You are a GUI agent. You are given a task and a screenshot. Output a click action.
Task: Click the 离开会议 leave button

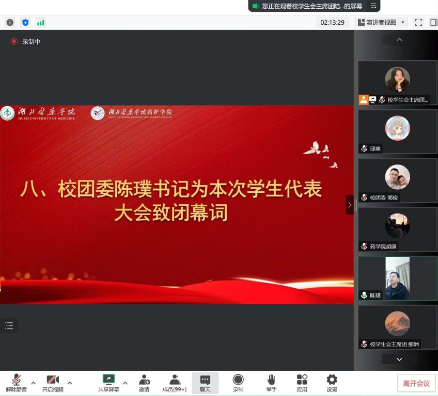point(416,383)
